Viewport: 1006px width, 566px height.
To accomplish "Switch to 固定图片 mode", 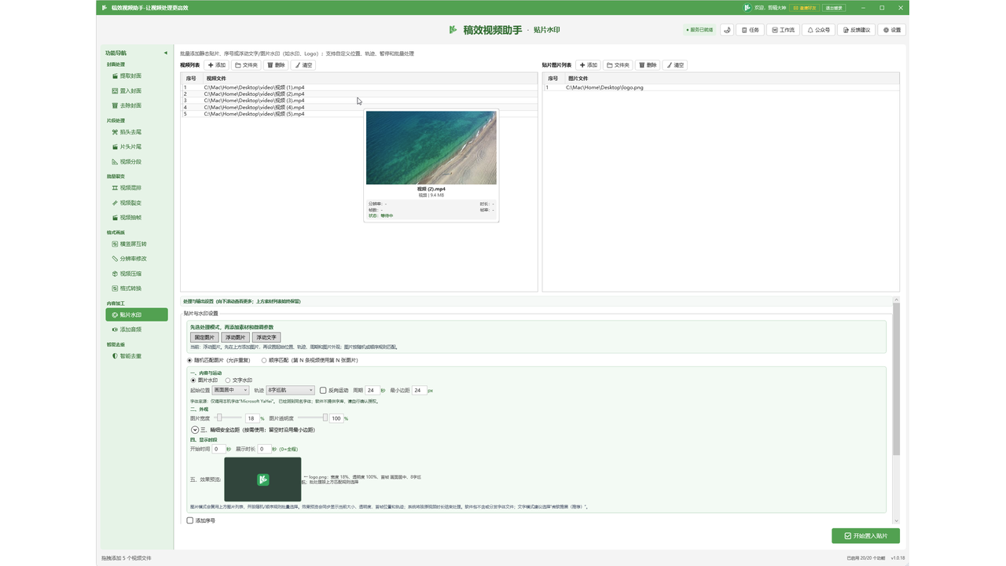I will (204, 337).
